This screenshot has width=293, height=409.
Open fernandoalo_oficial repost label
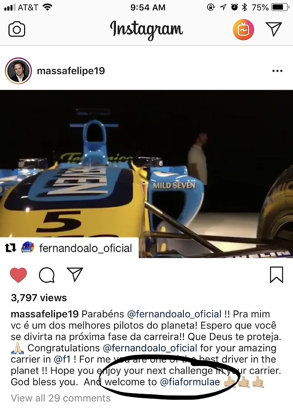[85, 248]
